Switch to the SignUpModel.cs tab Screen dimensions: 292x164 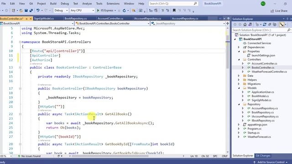pyautogui.click(x=44, y=19)
